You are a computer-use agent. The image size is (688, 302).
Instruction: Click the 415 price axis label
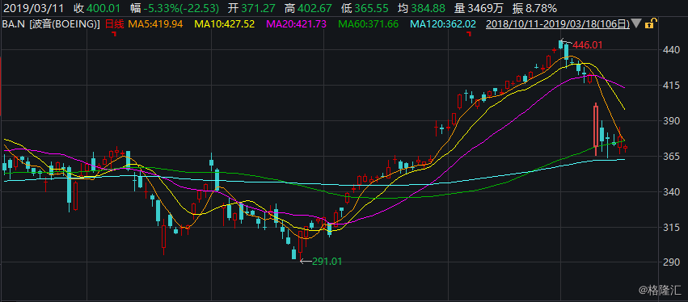point(672,86)
